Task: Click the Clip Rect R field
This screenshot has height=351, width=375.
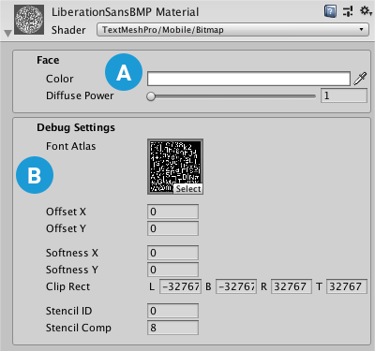Action: 292,286
